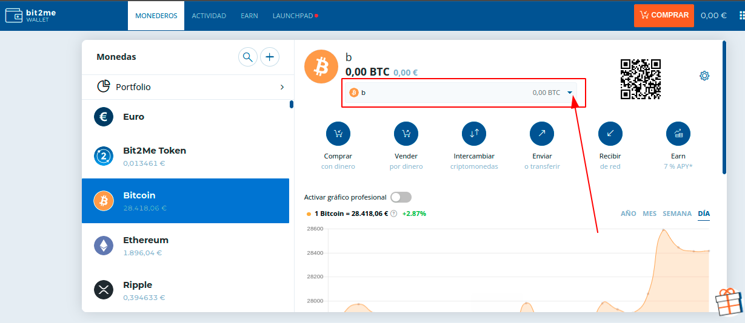Click the large Bitcoin logo in wallet header

pyautogui.click(x=321, y=67)
